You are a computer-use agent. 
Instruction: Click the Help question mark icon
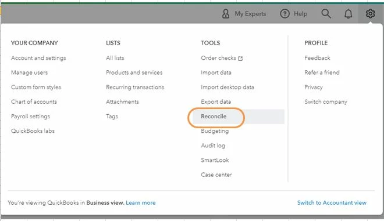pos(285,14)
